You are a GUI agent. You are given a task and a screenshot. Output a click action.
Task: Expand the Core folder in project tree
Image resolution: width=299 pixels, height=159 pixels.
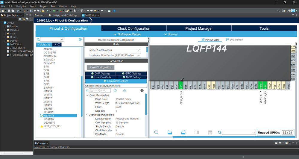(x=5, y=34)
